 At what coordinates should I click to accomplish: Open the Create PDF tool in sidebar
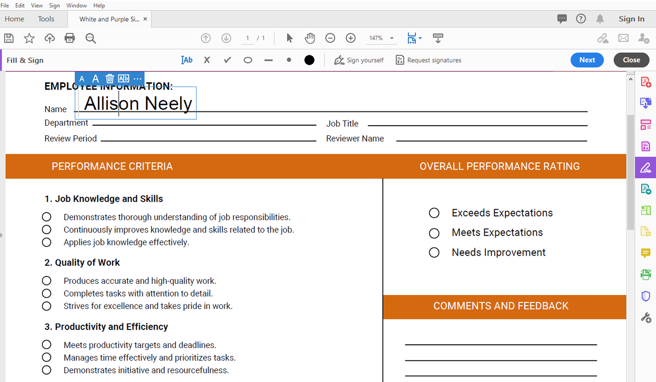tap(645, 81)
